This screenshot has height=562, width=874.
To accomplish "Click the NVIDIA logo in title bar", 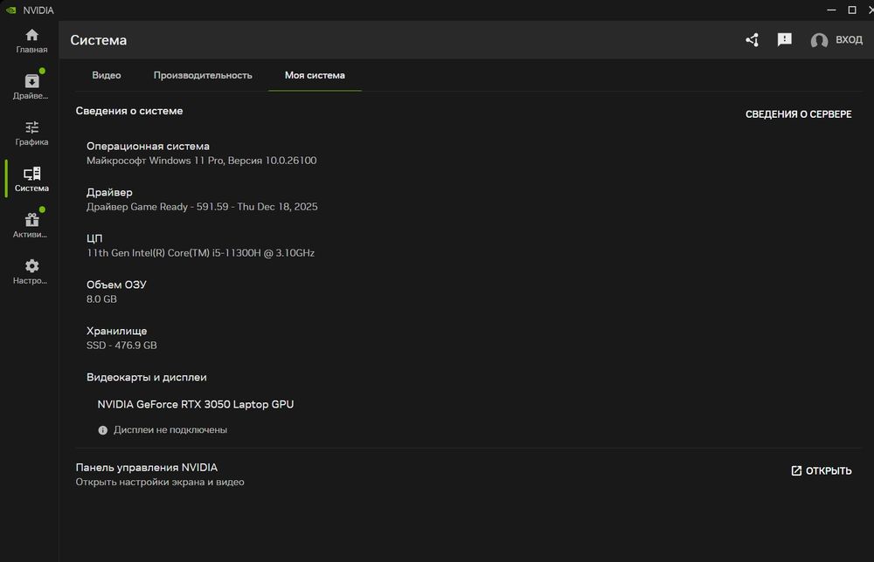I will (10, 10).
